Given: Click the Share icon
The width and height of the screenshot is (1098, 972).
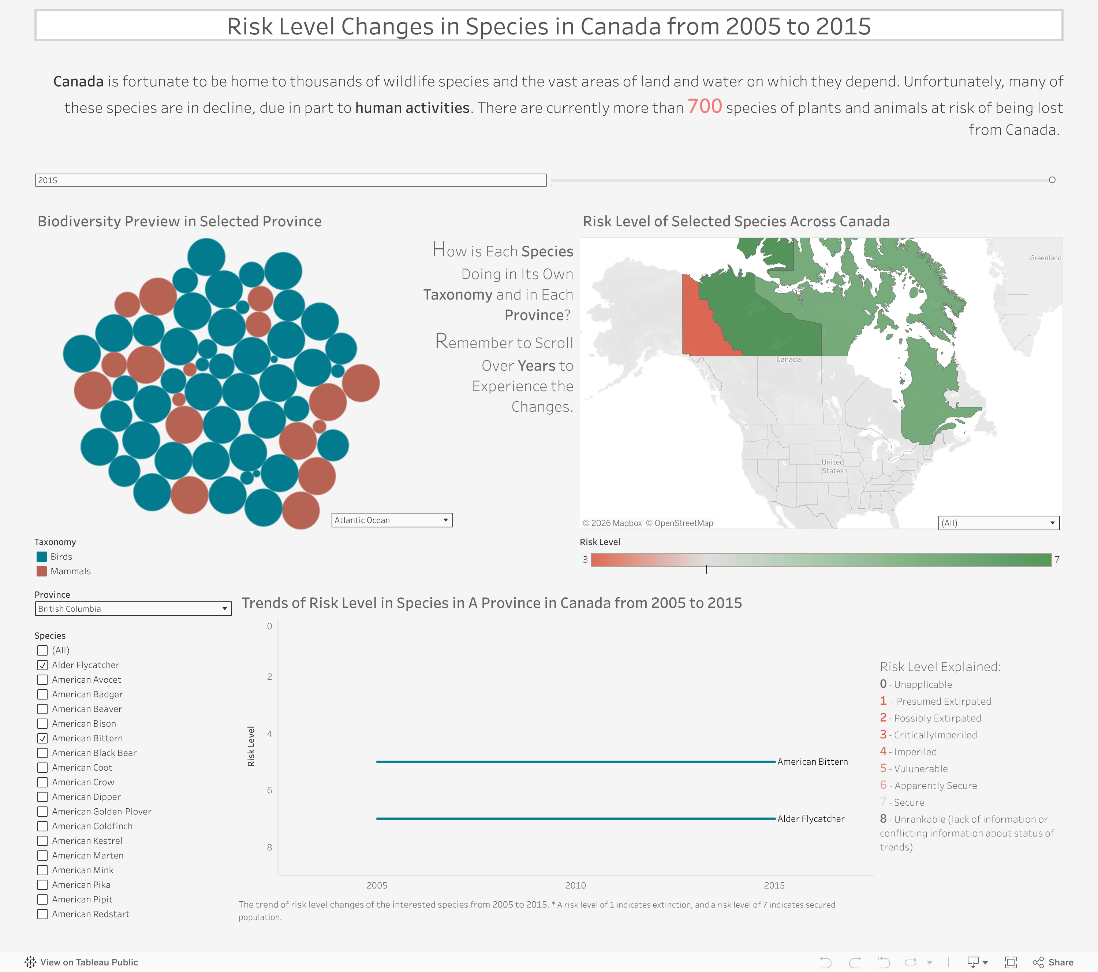Looking at the screenshot, I should 1038,962.
